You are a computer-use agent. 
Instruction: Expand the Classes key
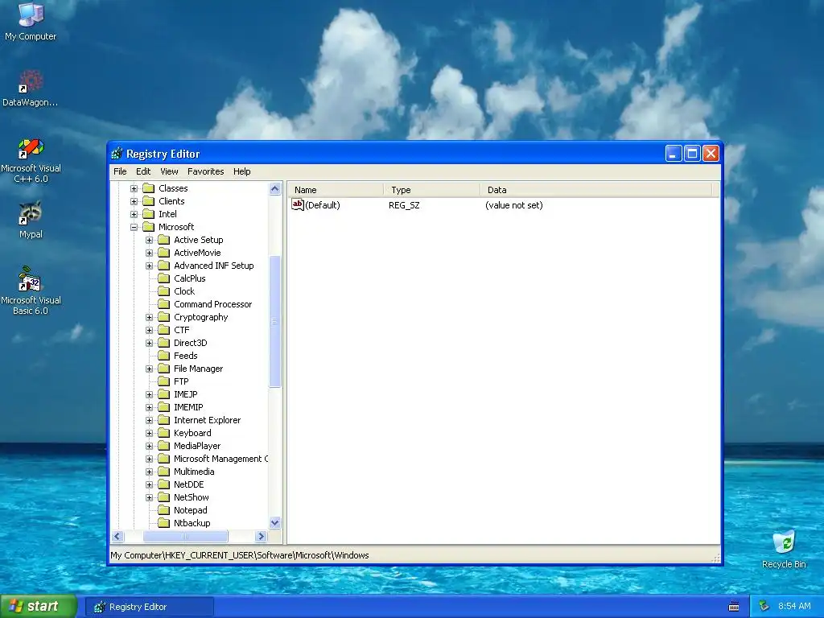134,188
